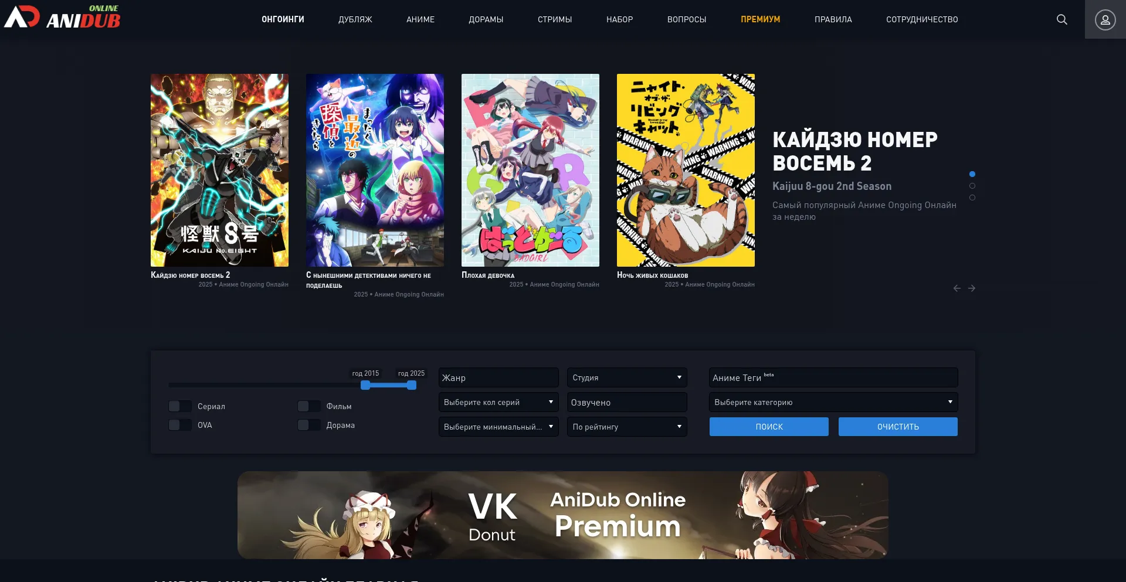Open the search magnifier icon
This screenshot has height=582, width=1126.
1061,19
